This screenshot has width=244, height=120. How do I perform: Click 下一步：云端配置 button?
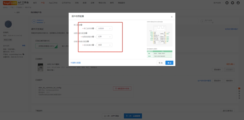(x=133, y=116)
